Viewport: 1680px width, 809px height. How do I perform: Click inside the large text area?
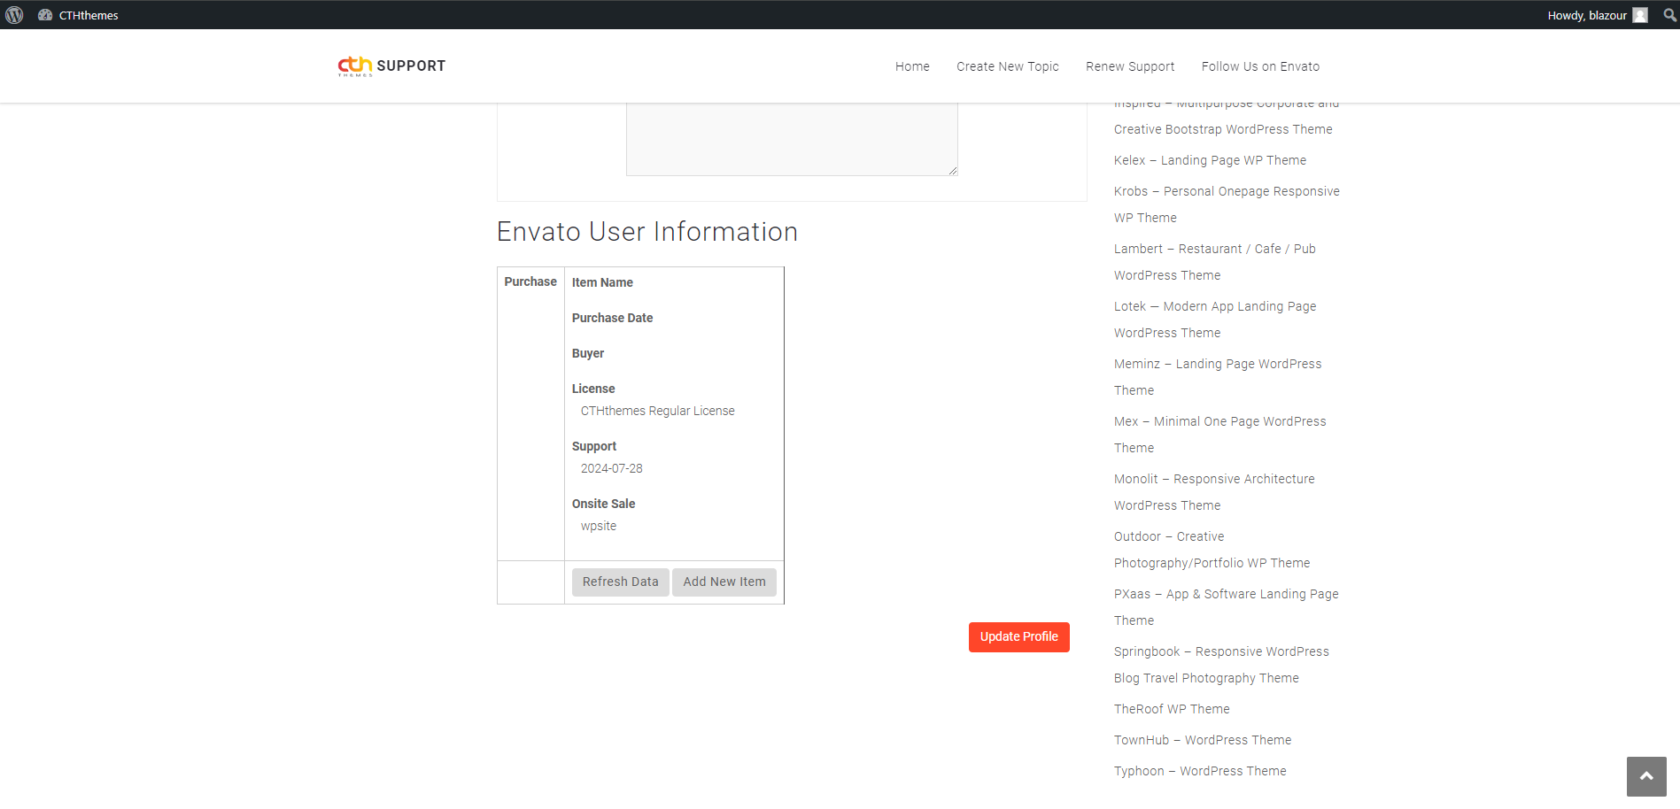click(x=792, y=139)
